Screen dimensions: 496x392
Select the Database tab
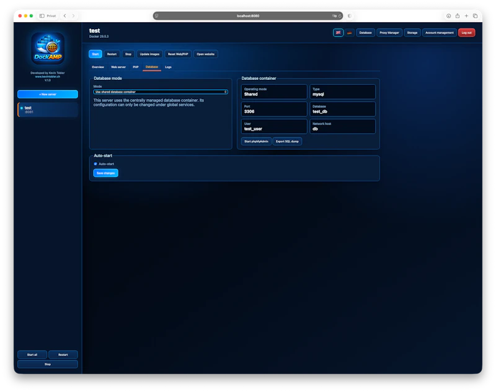(152, 67)
